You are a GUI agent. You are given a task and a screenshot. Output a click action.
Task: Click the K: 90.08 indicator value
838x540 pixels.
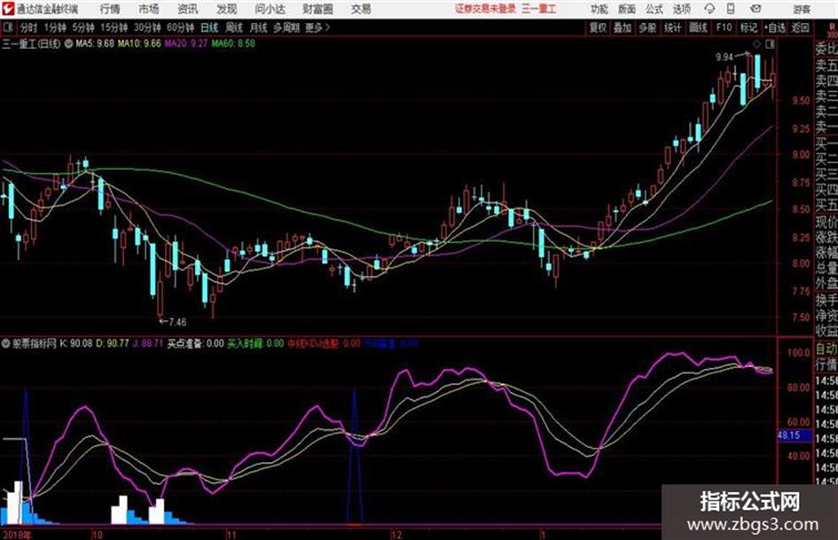tap(76, 343)
